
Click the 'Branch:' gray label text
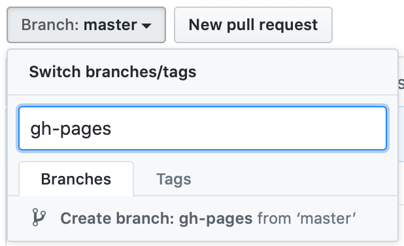50,25
